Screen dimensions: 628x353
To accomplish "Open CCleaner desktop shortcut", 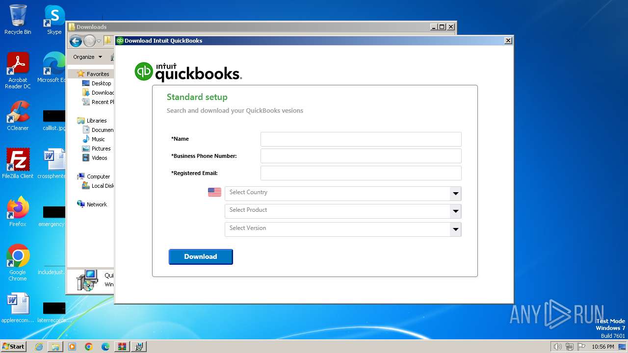I will tap(18, 116).
